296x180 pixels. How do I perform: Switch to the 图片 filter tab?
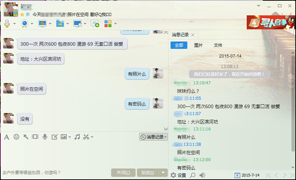(198, 45)
